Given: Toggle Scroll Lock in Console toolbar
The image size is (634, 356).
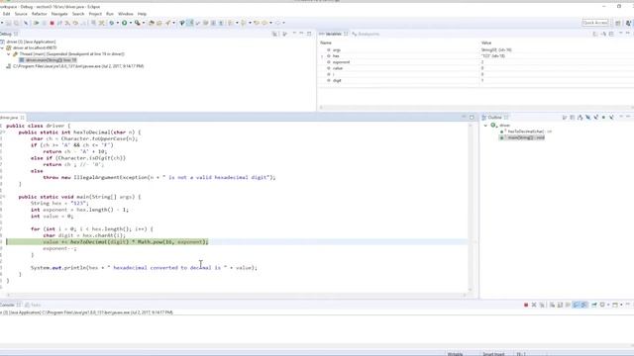Looking at the screenshot, I should pos(560,305).
